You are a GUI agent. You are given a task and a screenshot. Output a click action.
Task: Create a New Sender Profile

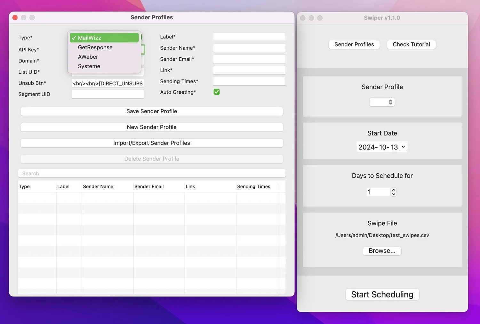(x=152, y=127)
